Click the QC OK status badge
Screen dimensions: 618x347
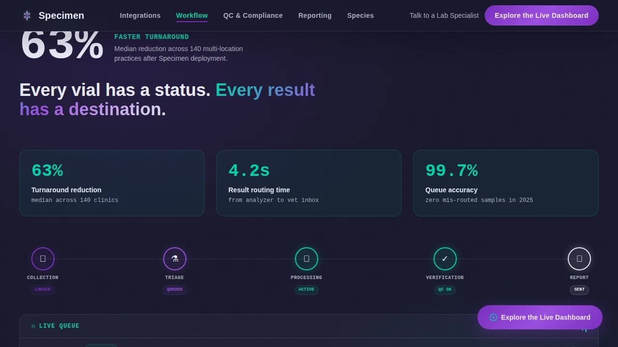tap(445, 290)
